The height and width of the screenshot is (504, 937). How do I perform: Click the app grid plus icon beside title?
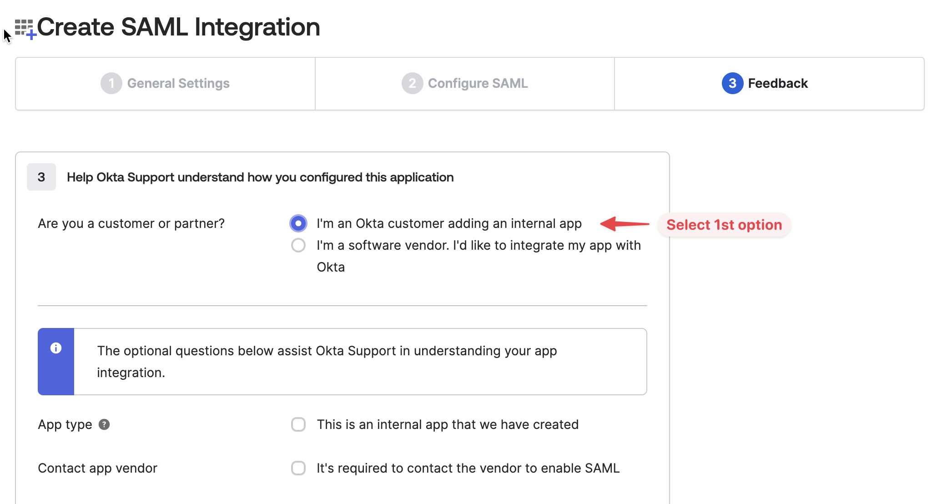tap(25, 29)
